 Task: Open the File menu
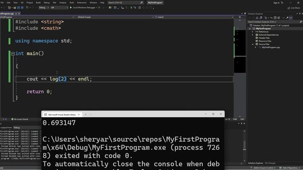tap(2, 3)
